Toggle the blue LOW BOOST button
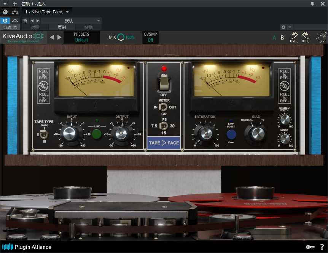Screen dimensions: 328x253 [231, 134]
